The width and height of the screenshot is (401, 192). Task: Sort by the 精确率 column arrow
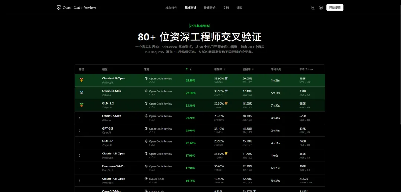224,69
